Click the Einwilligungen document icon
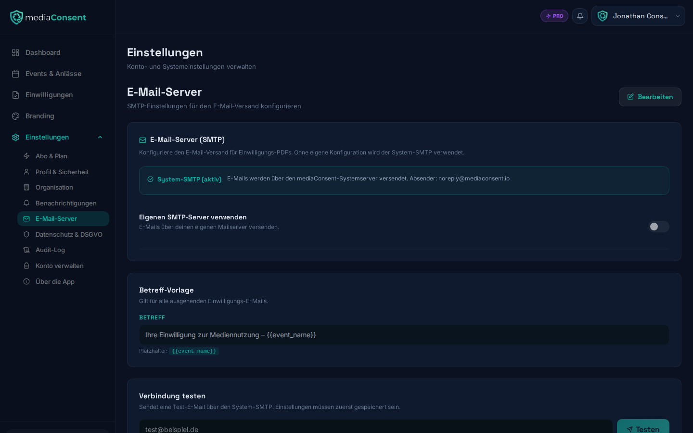 [16, 95]
